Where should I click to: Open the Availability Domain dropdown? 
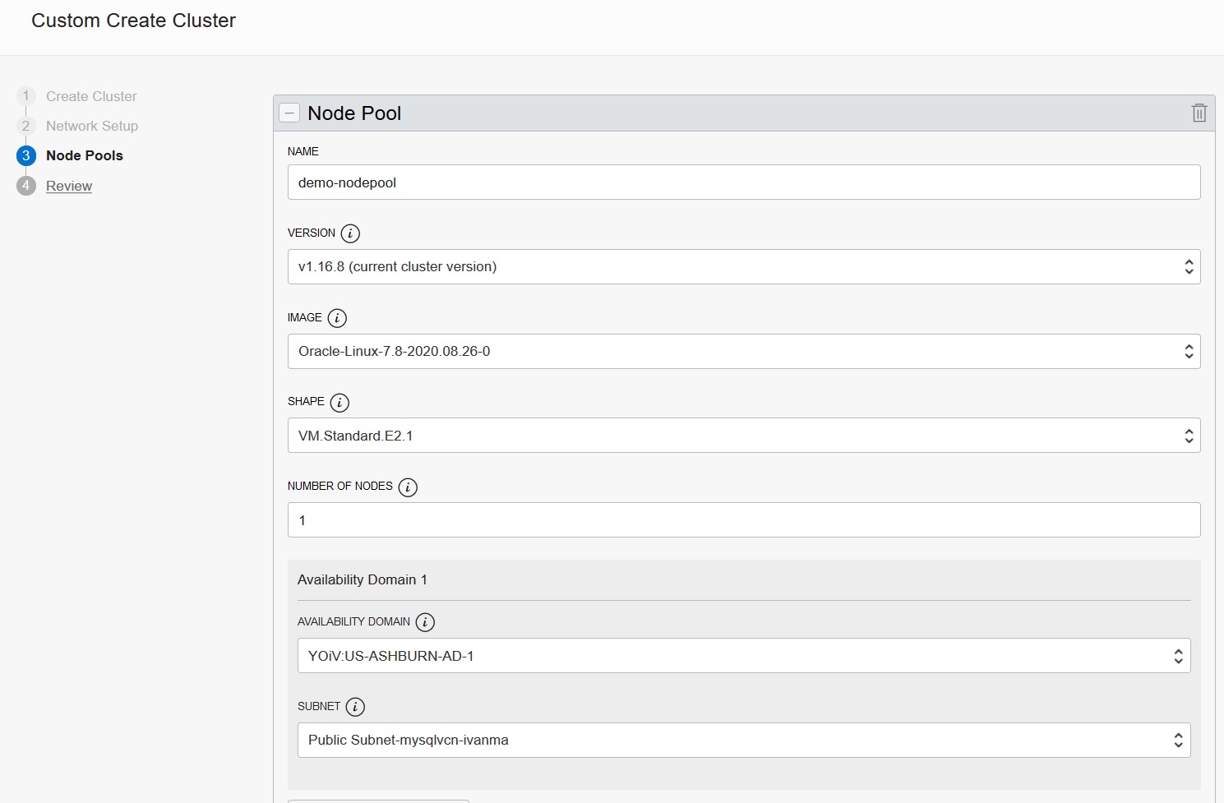(x=743, y=656)
